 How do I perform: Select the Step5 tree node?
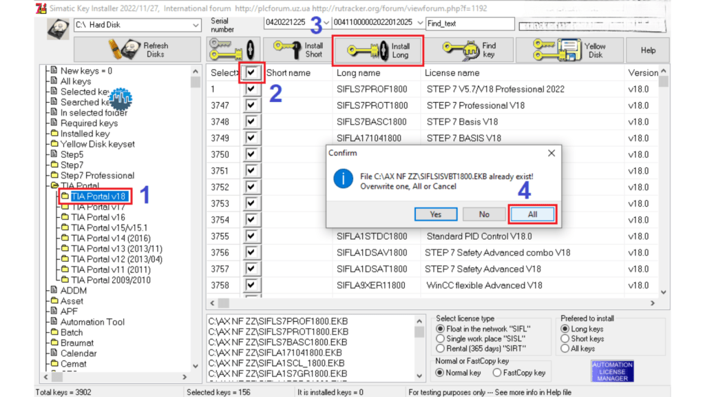pyautogui.click(x=72, y=154)
